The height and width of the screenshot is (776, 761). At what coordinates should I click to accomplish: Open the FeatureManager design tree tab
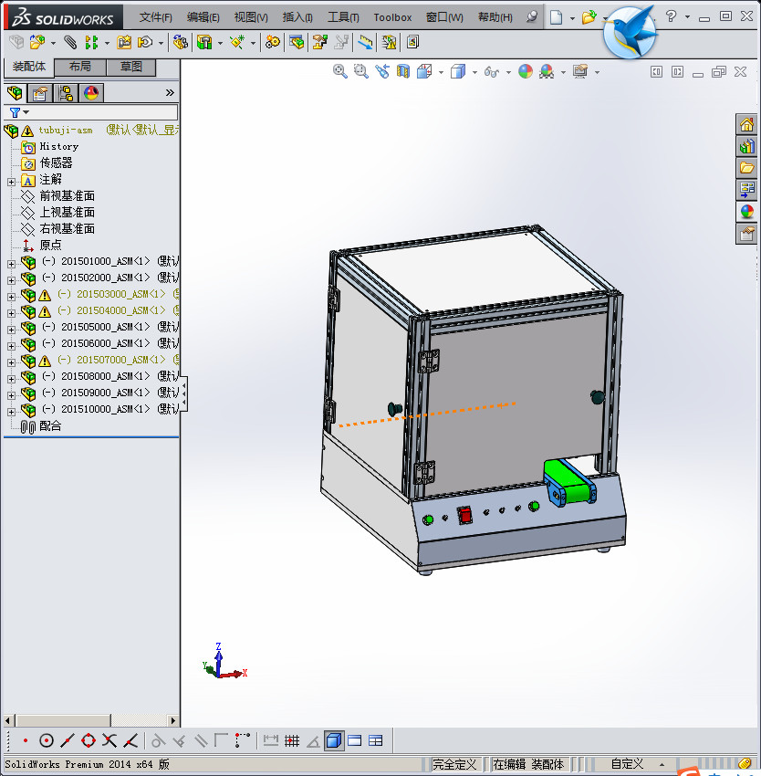coord(15,93)
